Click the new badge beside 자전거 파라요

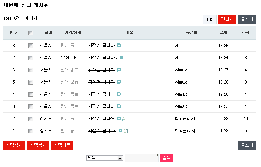point(119,119)
